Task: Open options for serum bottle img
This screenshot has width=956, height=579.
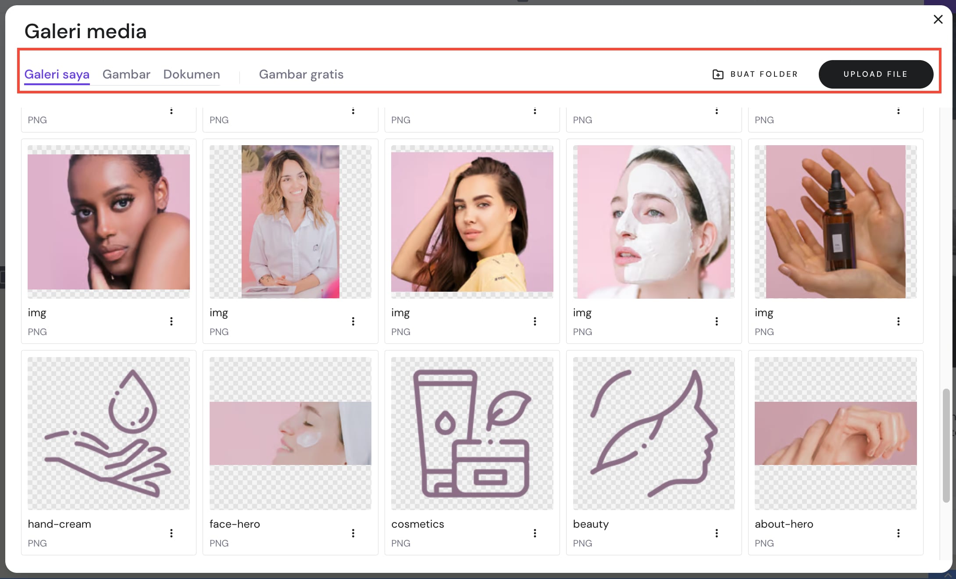Action: click(x=898, y=322)
